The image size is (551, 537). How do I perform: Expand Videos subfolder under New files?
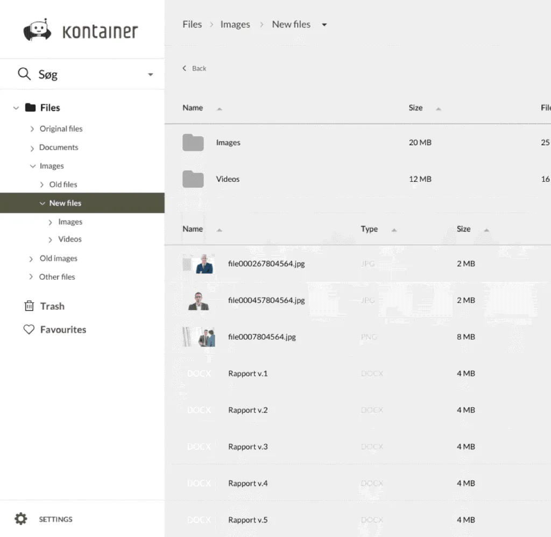pyautogui.click(x=50, y=239)
